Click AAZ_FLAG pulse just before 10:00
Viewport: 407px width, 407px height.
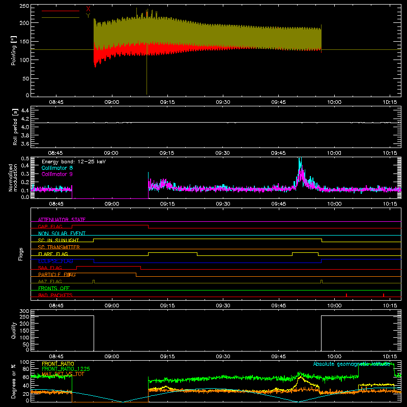pyautogui.click(x=322, y=281)
